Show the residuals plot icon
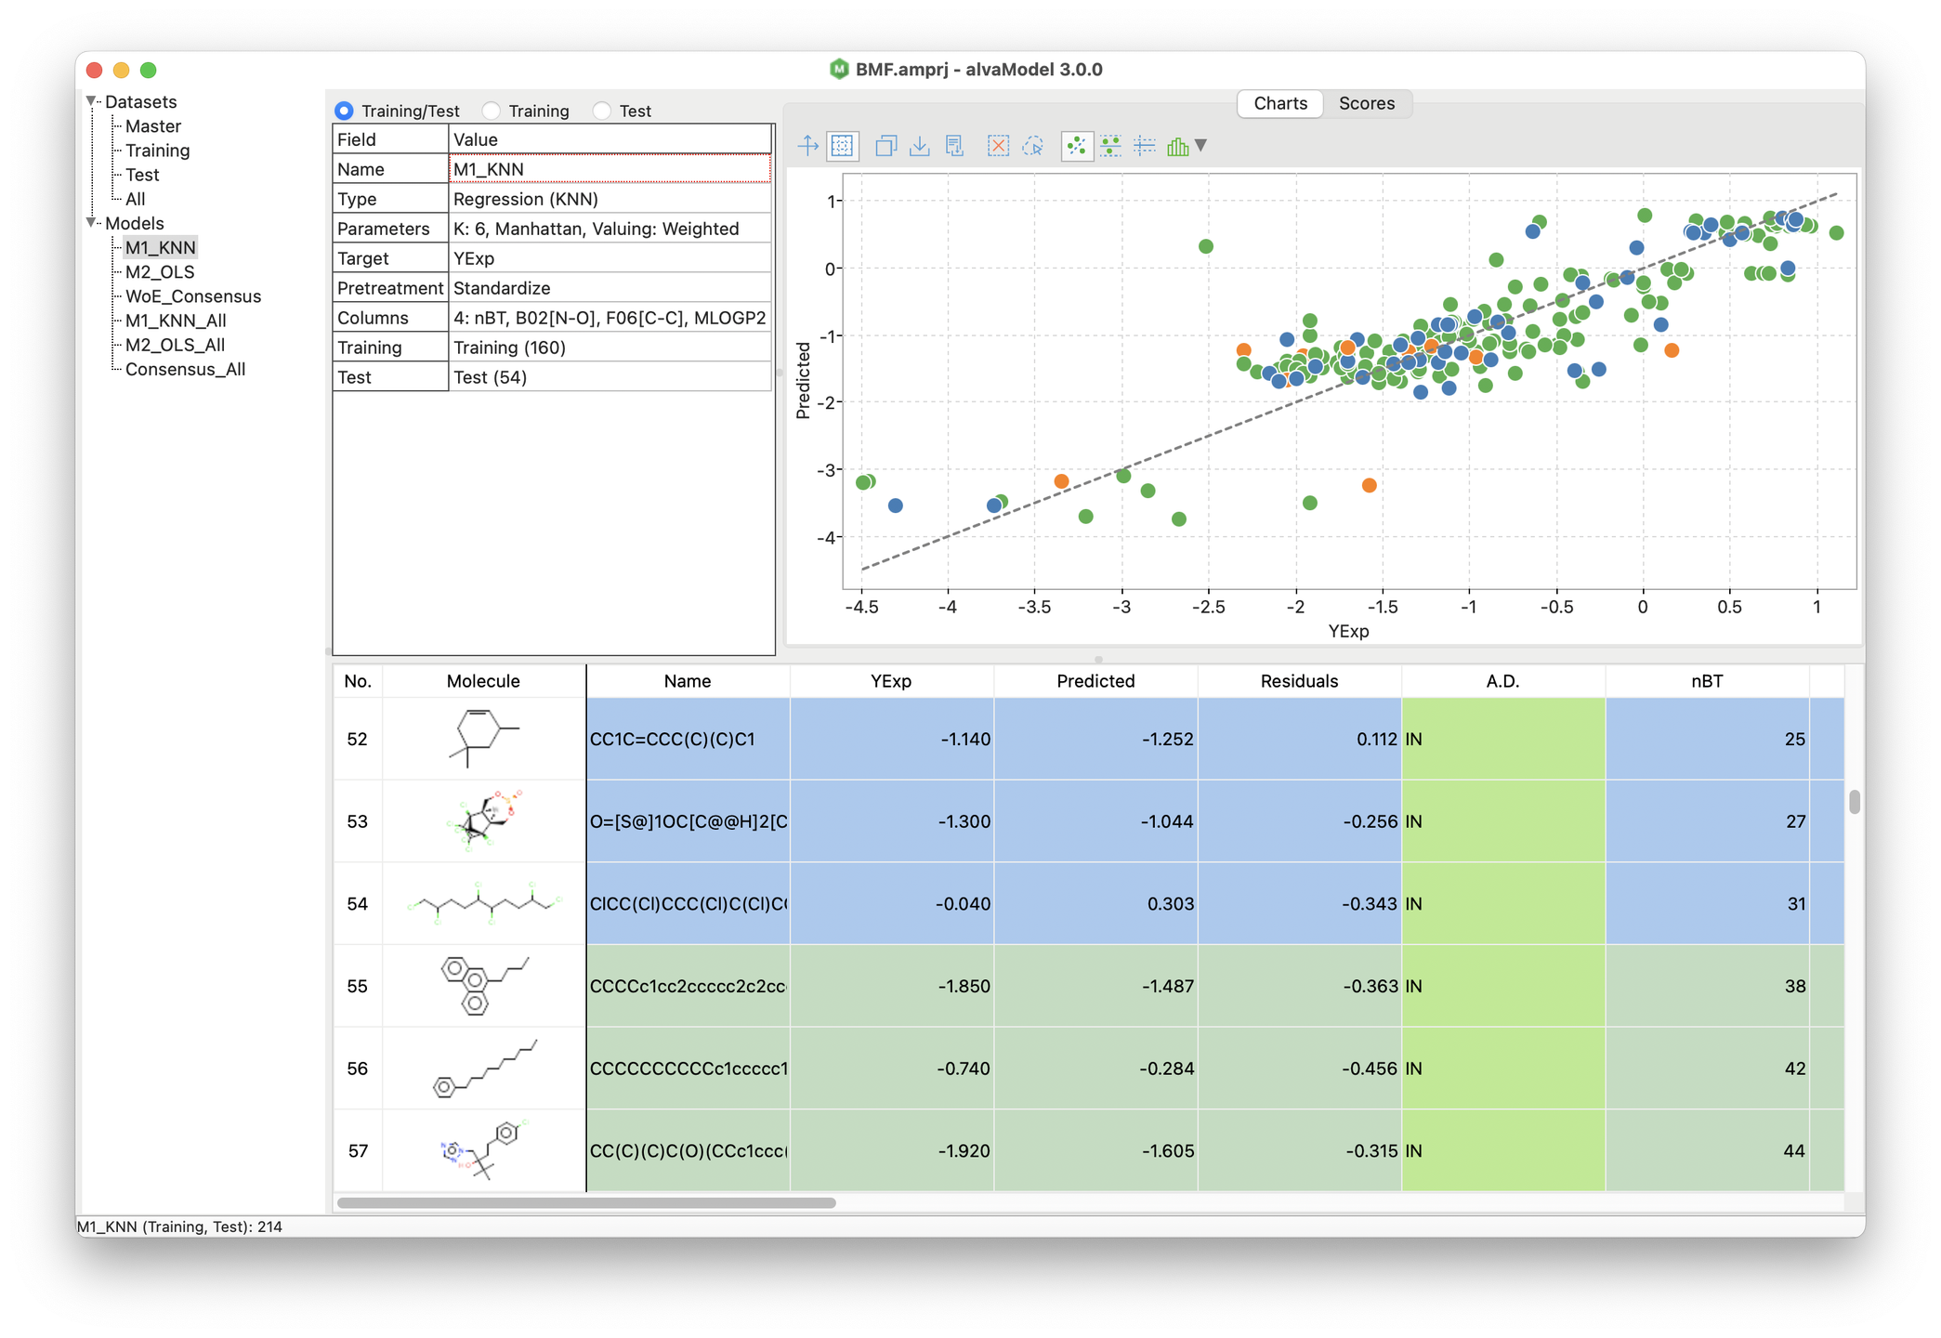The image size is (1941, 1338). pyautogui.click(x=1110, y=146)
